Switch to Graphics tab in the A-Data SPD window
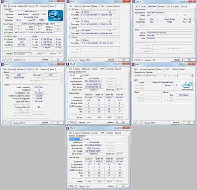Image resolution: width=197 pixels, height=190 pixels. click(x=110, y=133)
